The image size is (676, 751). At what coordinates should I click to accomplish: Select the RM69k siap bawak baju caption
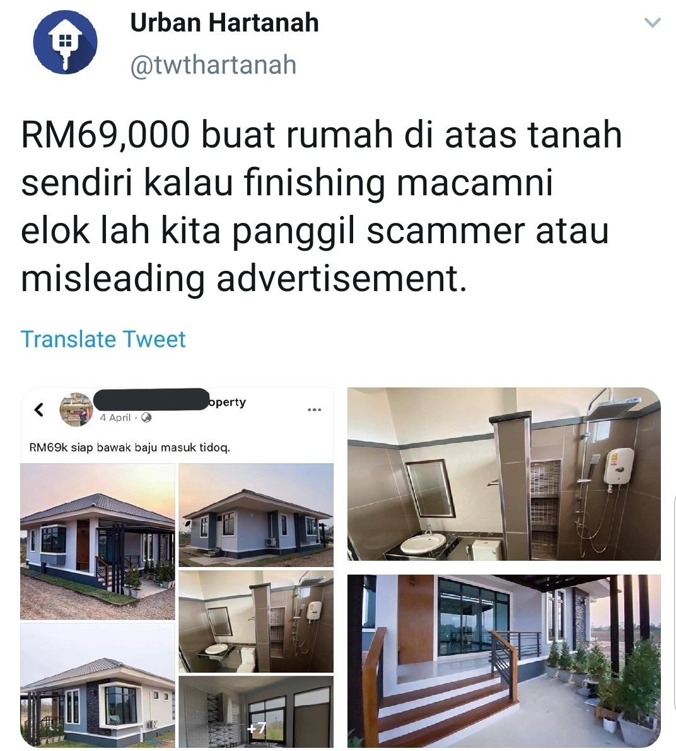129,448
